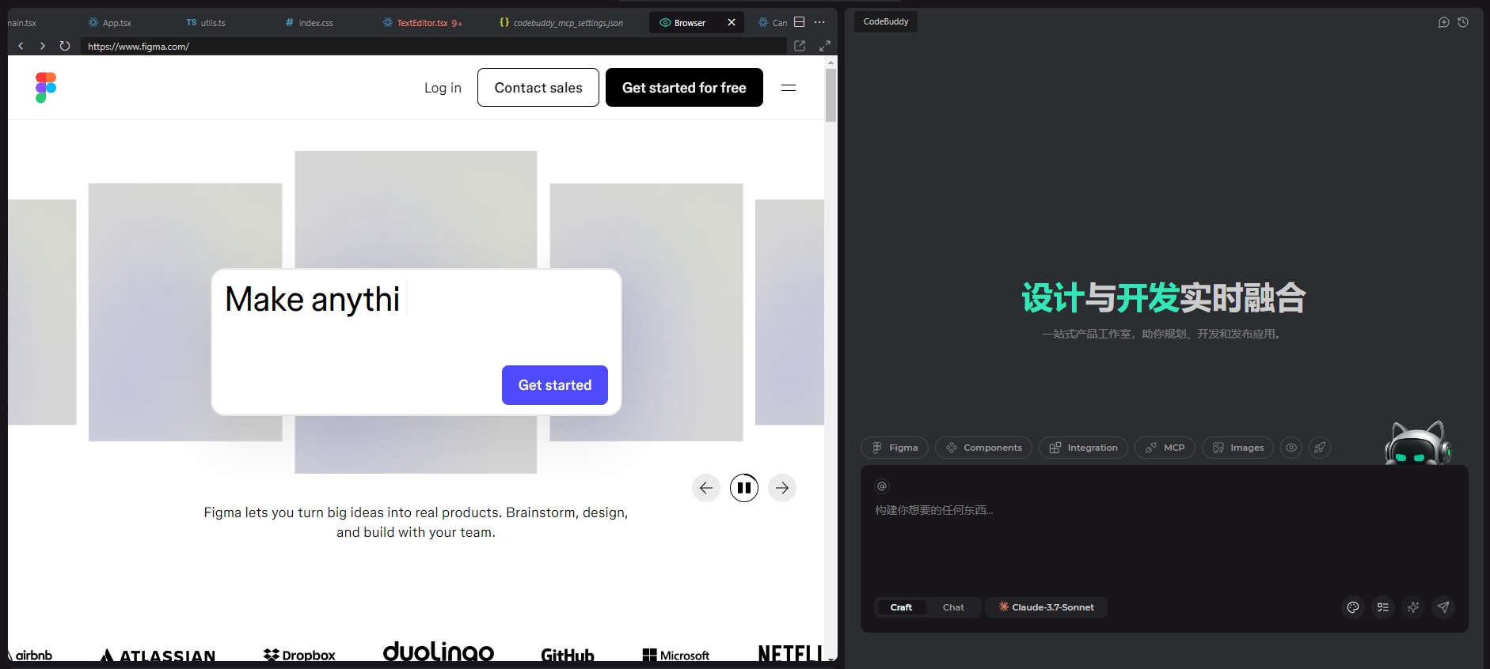This screenshot has height=669, width=1490.
Task: Click the Microsoft logo
Action: pos(676,655)
